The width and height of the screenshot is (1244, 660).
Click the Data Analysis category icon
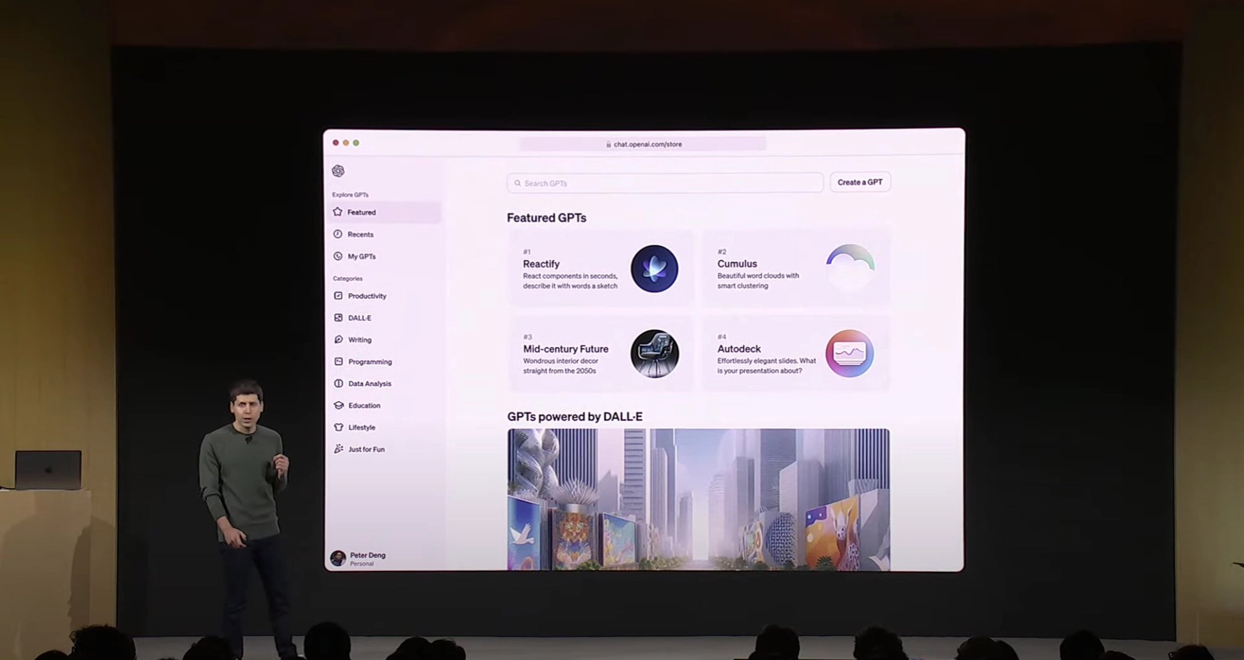tap(339, 384)
